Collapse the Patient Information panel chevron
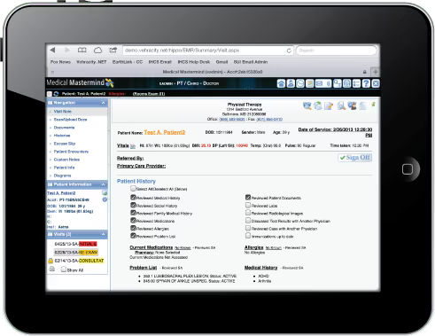 104,184
